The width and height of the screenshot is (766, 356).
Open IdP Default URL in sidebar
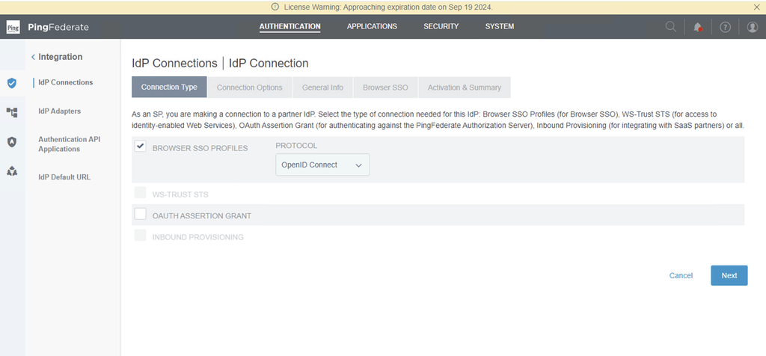pos(64,177)
